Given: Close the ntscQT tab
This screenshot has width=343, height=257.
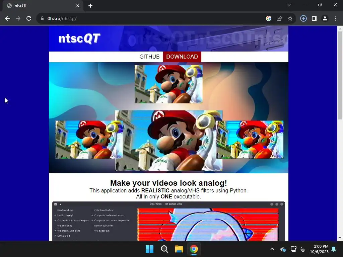Looking at the screenshot, I should point(78,6).
